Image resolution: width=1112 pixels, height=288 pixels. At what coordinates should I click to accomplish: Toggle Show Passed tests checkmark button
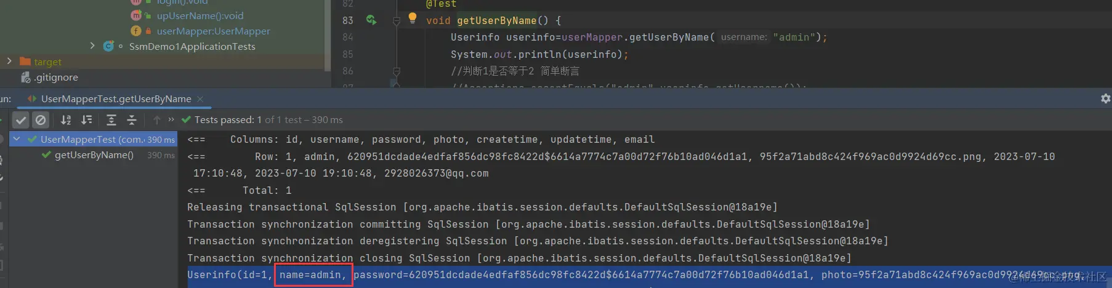click(21, 120)
